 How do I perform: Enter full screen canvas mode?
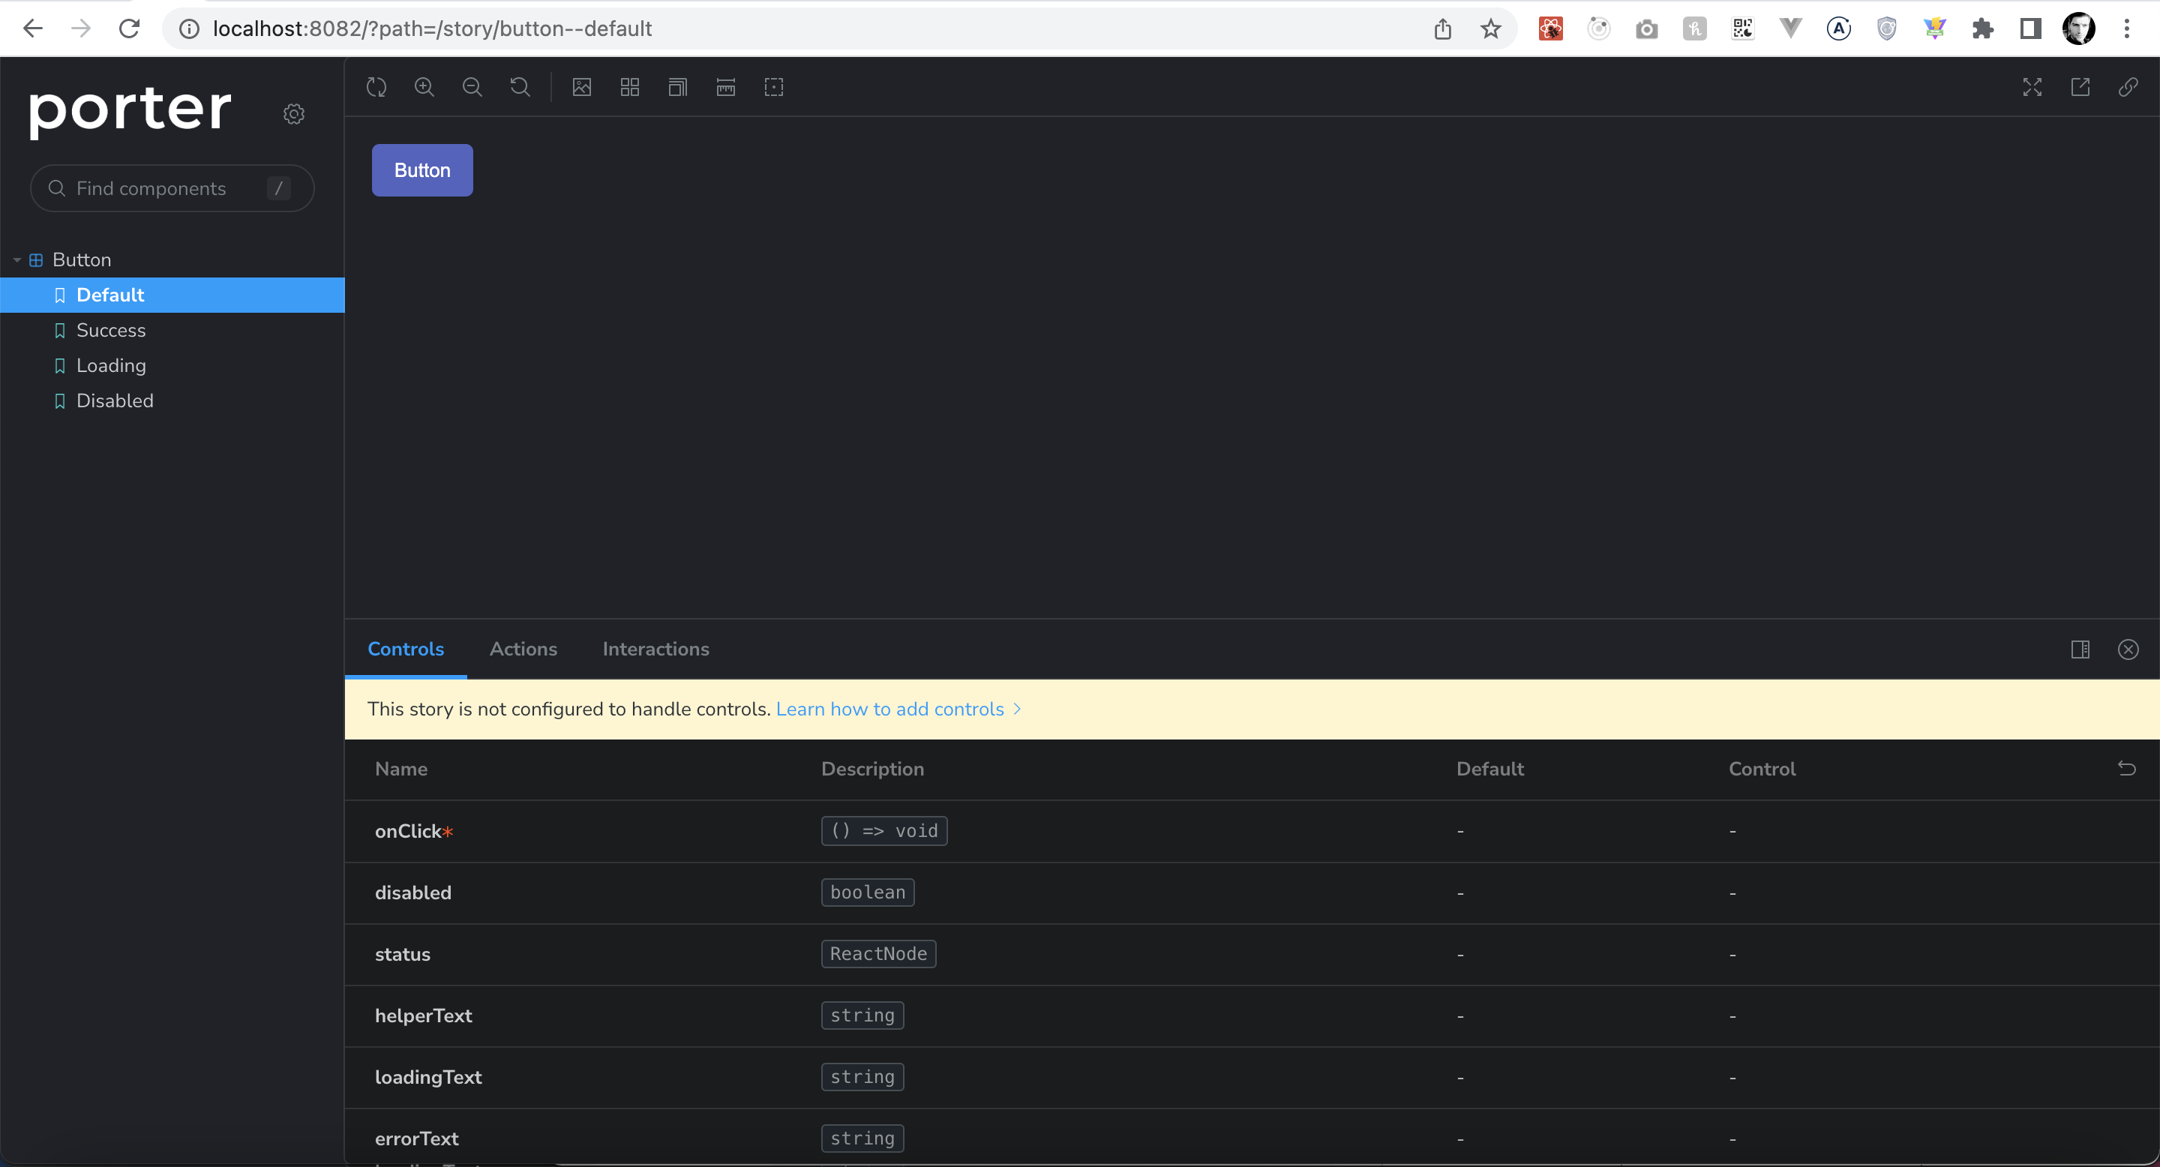pos(2032,87)
